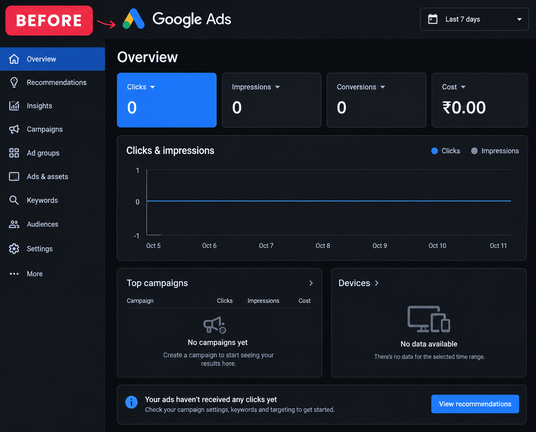Click the Keywords magnifier icon
Screen dimensions: 536x432
coord(14,200)
